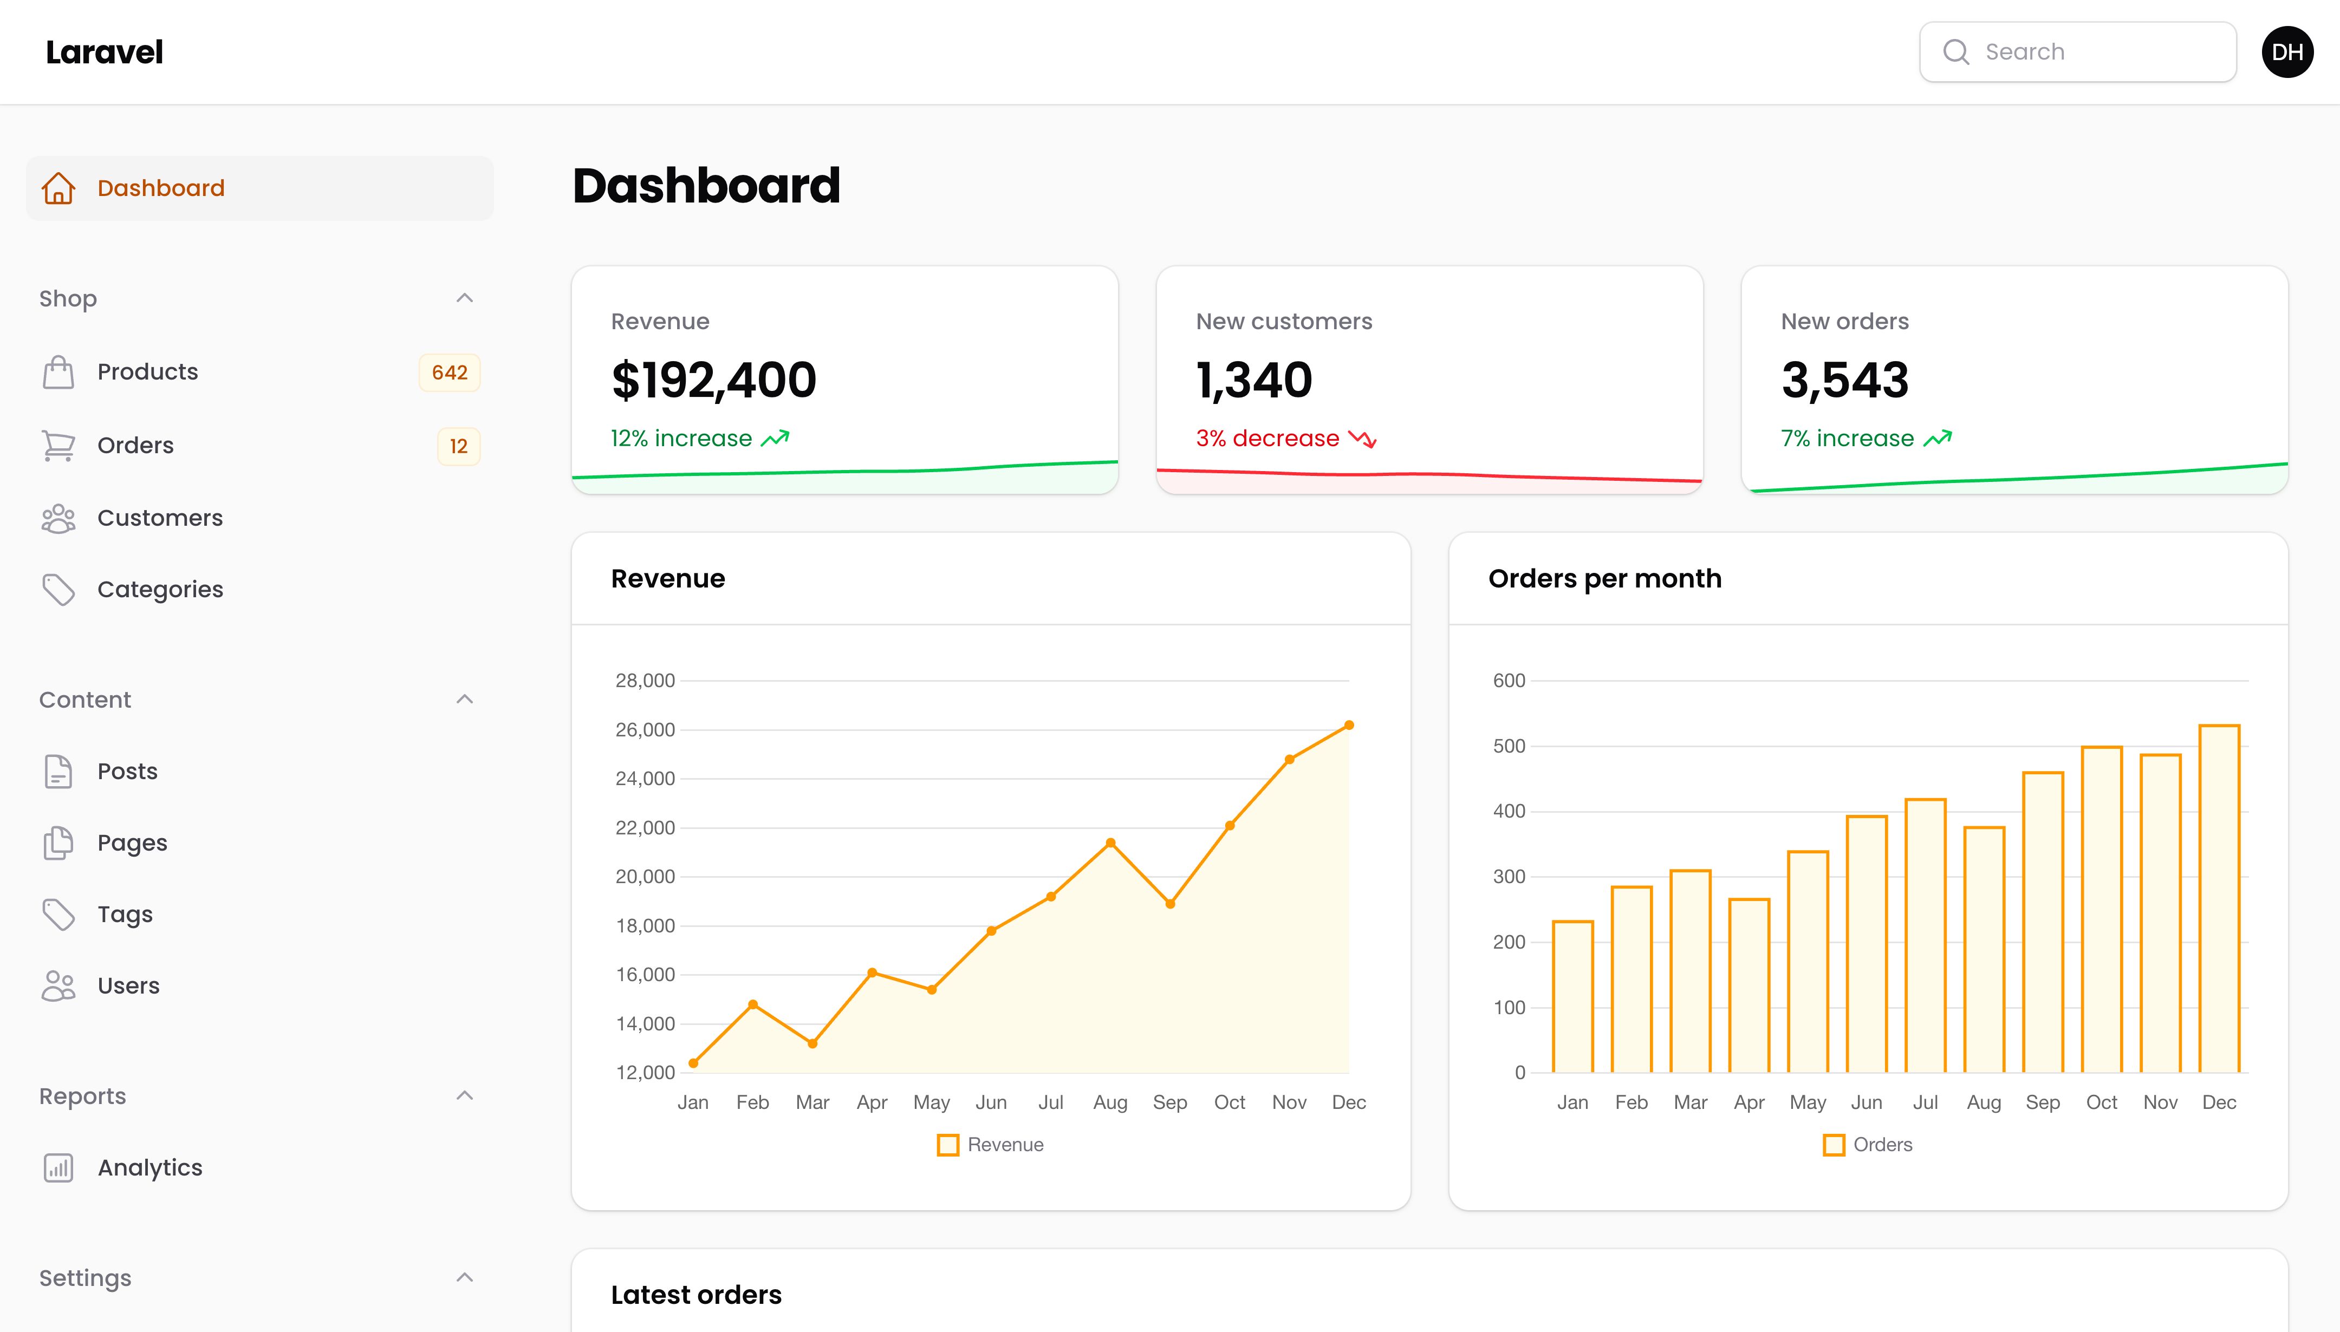The height and width of the screenshot is (1332, 2340).
Task: Click the Orders shopping cart icon
Action: point(58,446)
